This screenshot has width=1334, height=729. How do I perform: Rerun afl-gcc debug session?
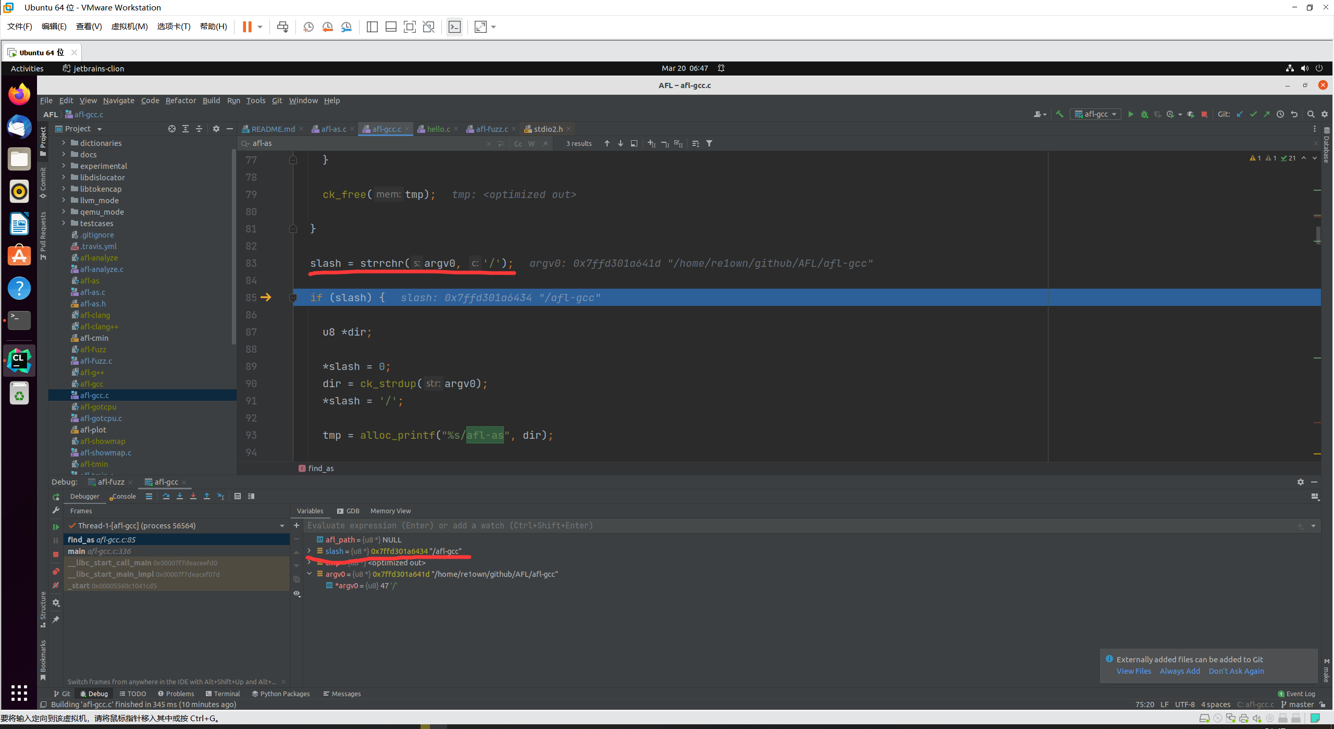[x=56, y=497]
